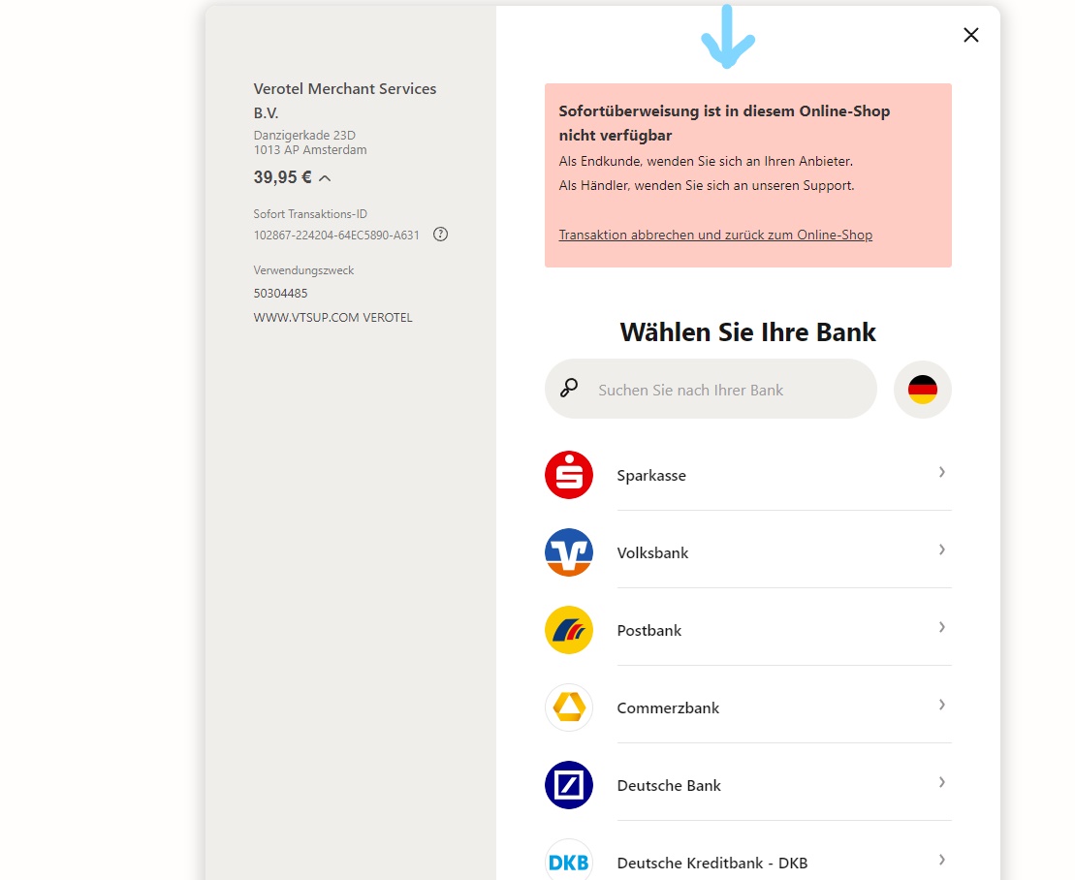Expand the Volksbank row chevron
Screen dimensions: 1075x880
[941, 550]
